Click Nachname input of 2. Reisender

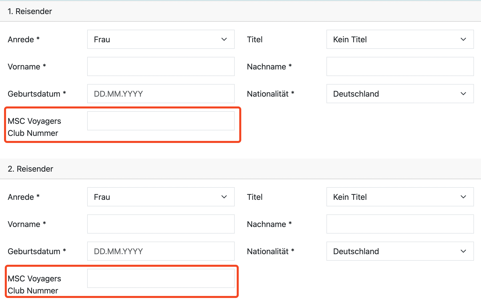400,224
